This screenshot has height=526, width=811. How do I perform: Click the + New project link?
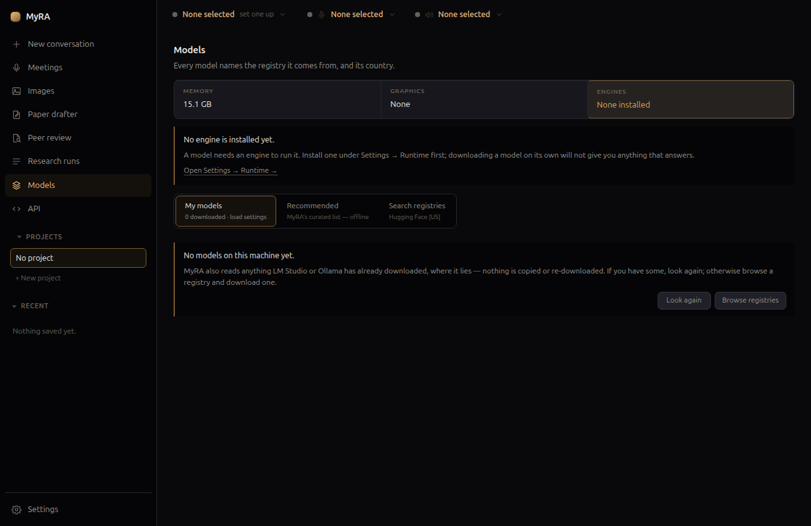pyautogui.click(x=38, y=279)
